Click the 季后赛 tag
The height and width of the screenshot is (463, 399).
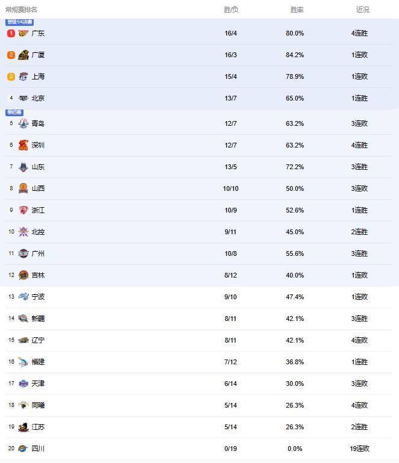14,113
